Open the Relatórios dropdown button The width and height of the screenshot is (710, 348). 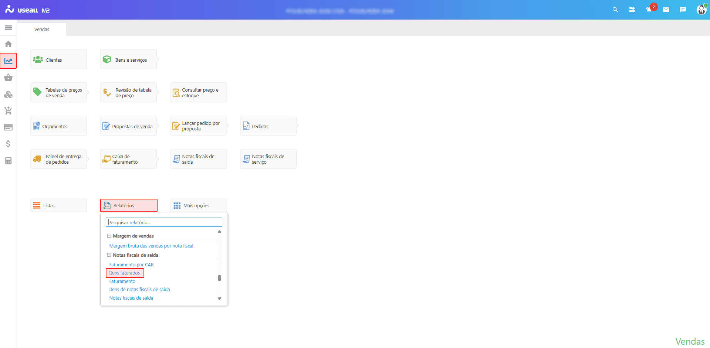[129, 205]
